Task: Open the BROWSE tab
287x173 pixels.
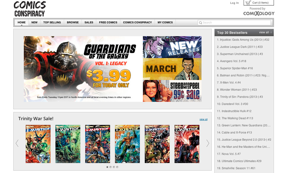Action: click(73, 23)
